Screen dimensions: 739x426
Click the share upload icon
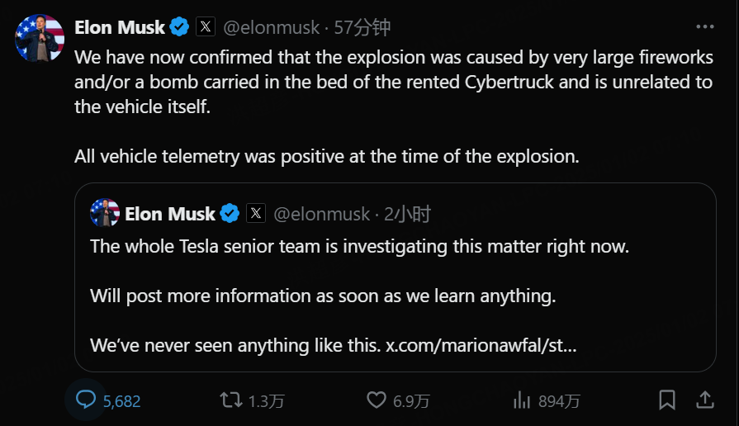pyautogui.click(x=704, y=400)
